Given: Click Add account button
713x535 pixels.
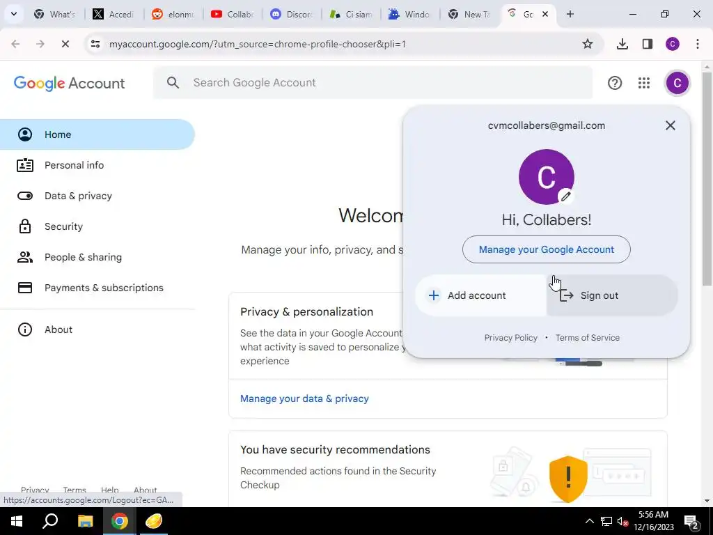Looking at the screenshot, I should point(480,295).
